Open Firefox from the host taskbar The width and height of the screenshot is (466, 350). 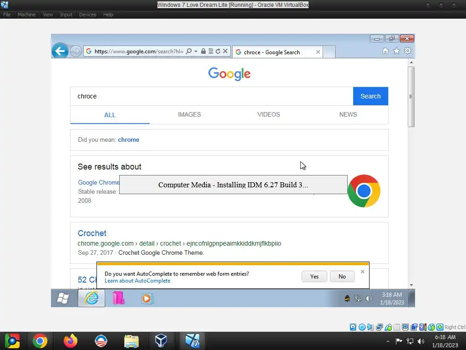[x=71, y=341]
